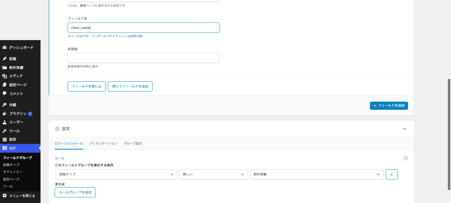The height and width of the screenshot is (203, 451).
Task: Click the ユーザー person icon
Action: coord(5,122)
